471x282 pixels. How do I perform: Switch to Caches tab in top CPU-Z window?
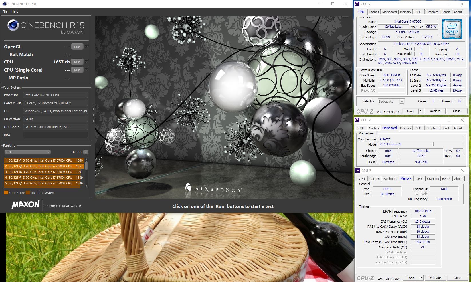(x=374, y=12)
